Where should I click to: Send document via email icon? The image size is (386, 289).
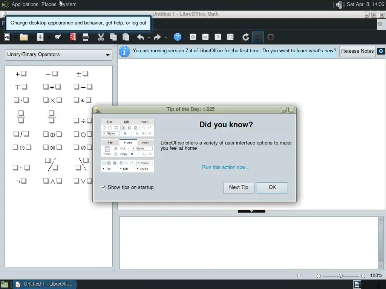point(58,37)
